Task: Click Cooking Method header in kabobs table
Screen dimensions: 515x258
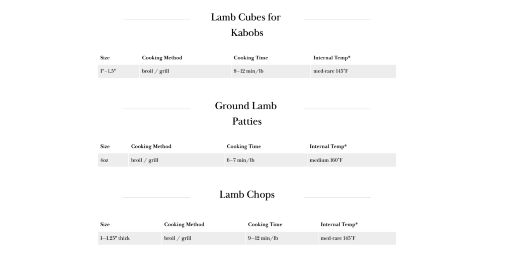Action: [x=162, y=58]
